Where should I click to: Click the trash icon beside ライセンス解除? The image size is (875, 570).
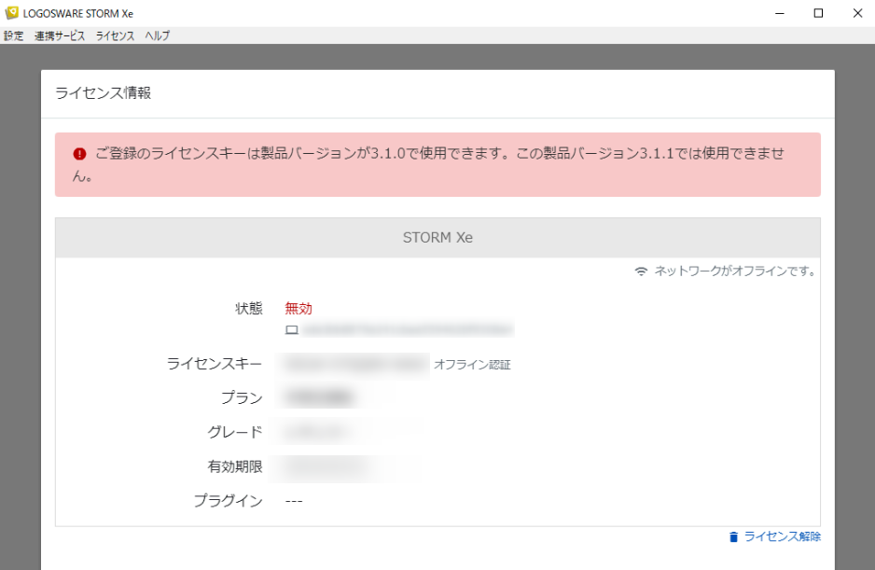[733, 536]
